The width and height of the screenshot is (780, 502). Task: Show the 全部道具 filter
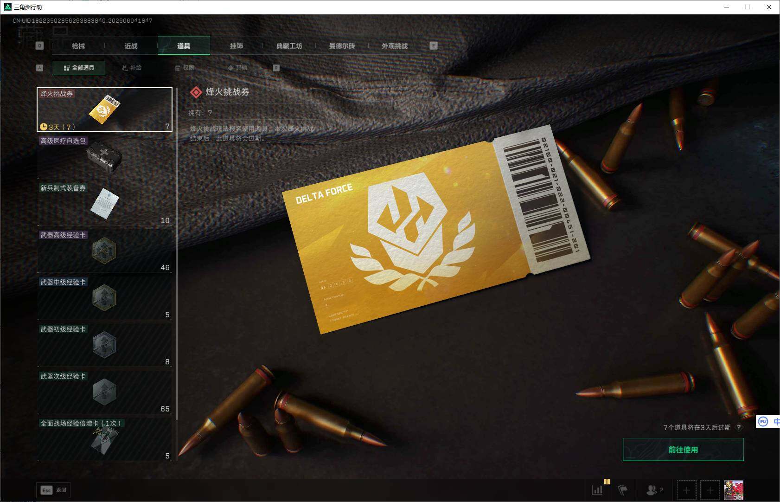(79, 68)
